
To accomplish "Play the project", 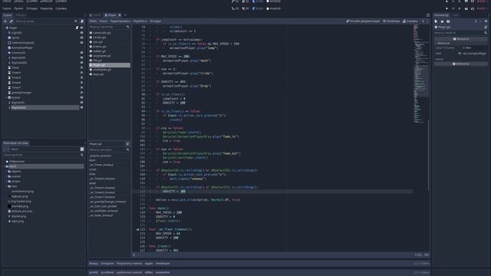I will coord(447,8).
